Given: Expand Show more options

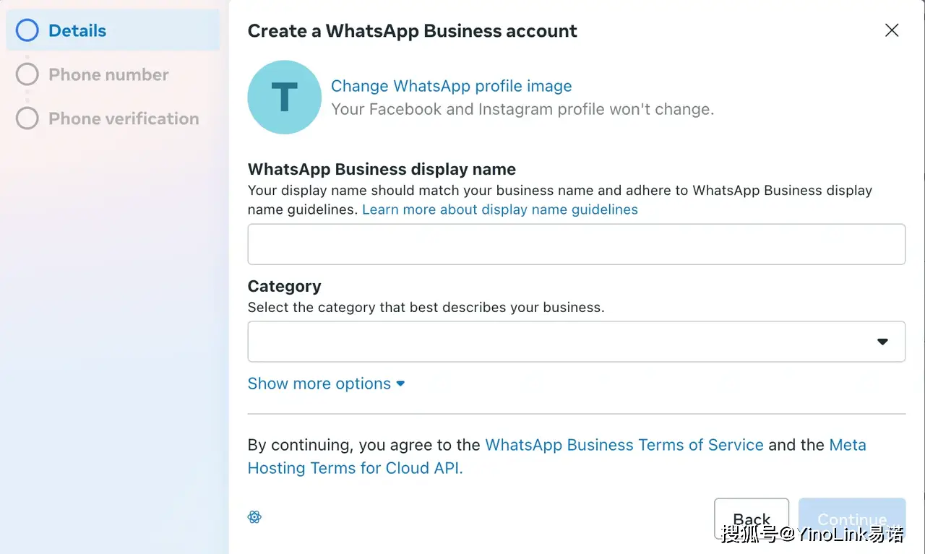Looking at the screenshot, I should [x=319, y=384].
